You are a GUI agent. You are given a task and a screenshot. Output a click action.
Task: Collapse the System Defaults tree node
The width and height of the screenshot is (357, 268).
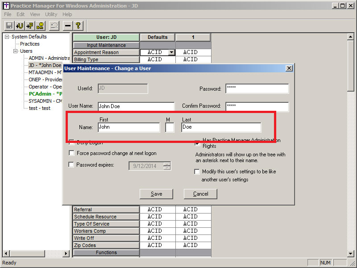pyautogui.click(x=7, y=37)
